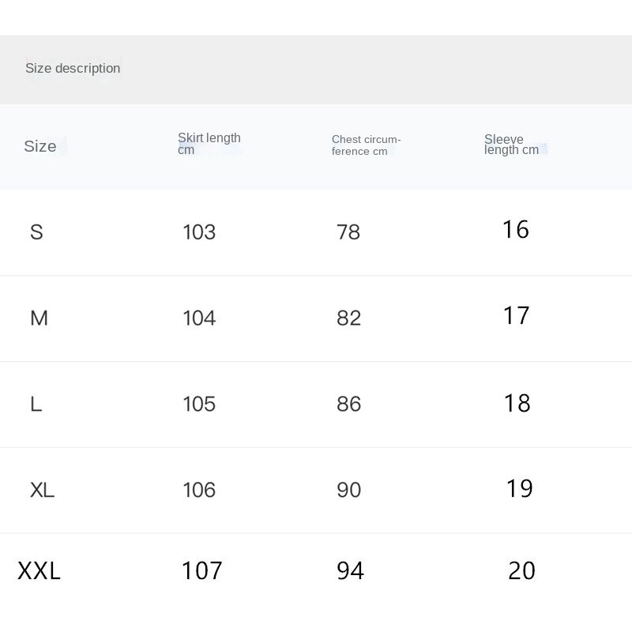
Task: Click chest circumference value 78
Action: point(348,231)
